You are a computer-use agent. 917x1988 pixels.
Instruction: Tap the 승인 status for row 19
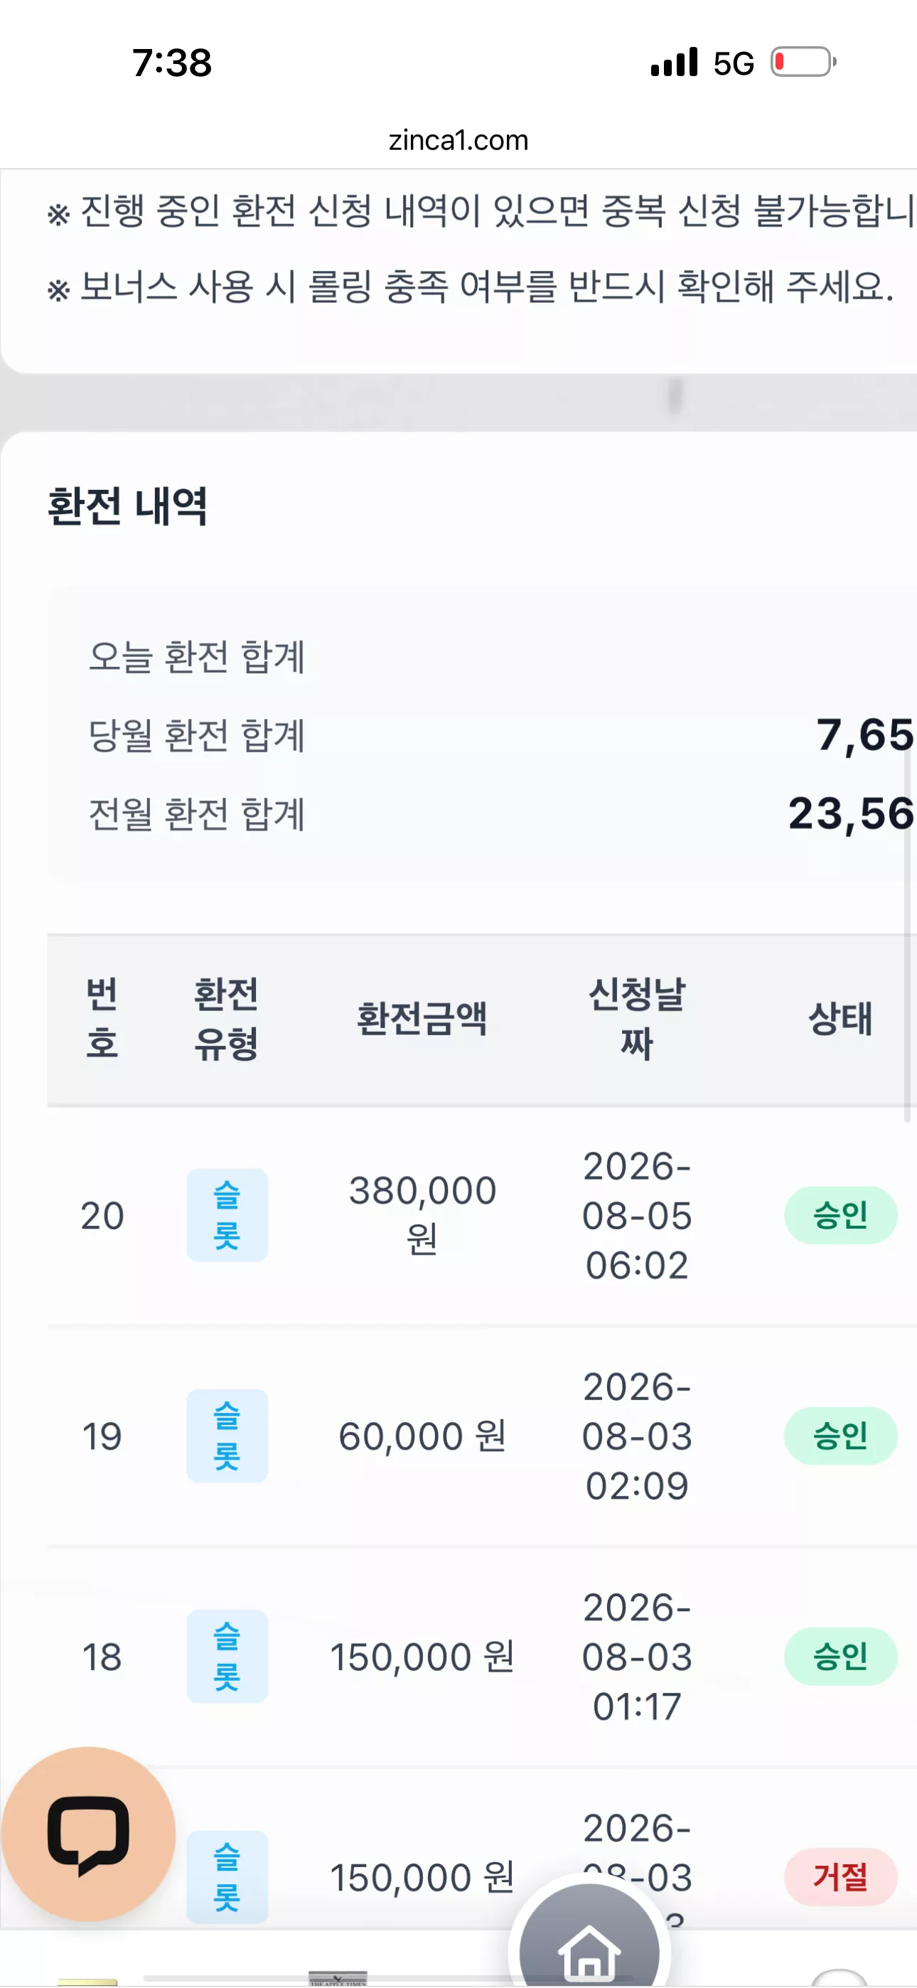click(x=840, y=1436)
